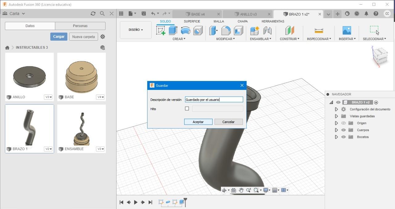Screen dimensions: 395x209
Task: Expand the Bocetos node
Action: pyautogui.click(x=336, y=137)
